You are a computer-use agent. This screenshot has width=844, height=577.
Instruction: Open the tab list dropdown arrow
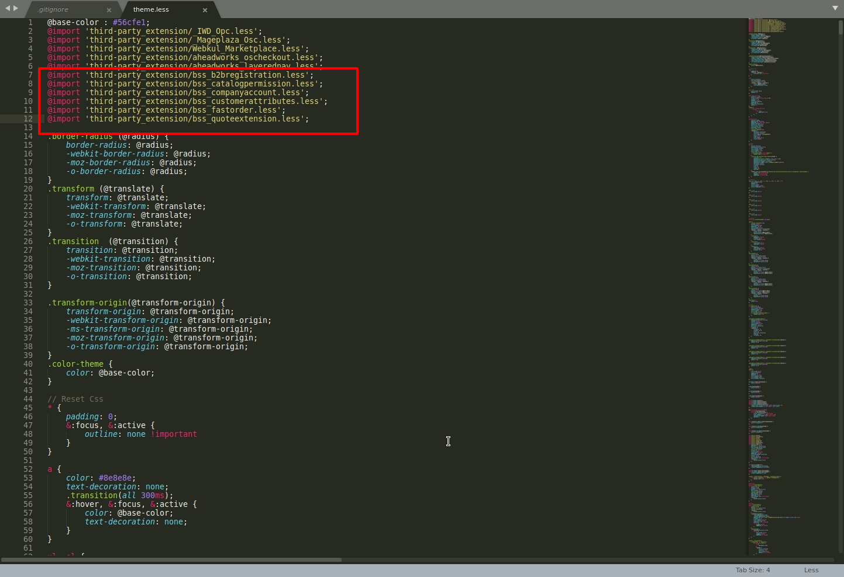835,8
